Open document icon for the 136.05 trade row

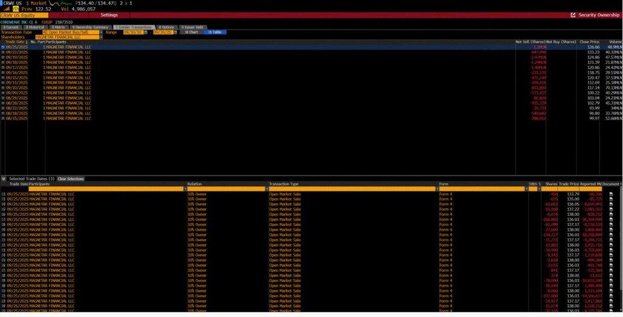(x=611, y=204)
